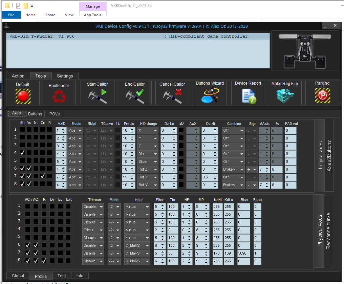
Task: Finish calibration with End Calibr icon
Action: tap(135, 96)
